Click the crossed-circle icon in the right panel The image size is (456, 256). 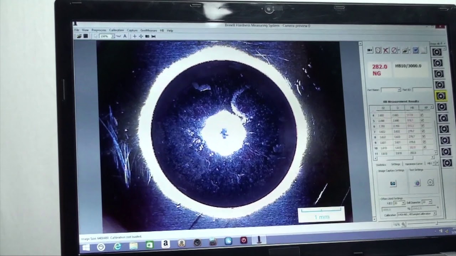(x=394, y=50)
